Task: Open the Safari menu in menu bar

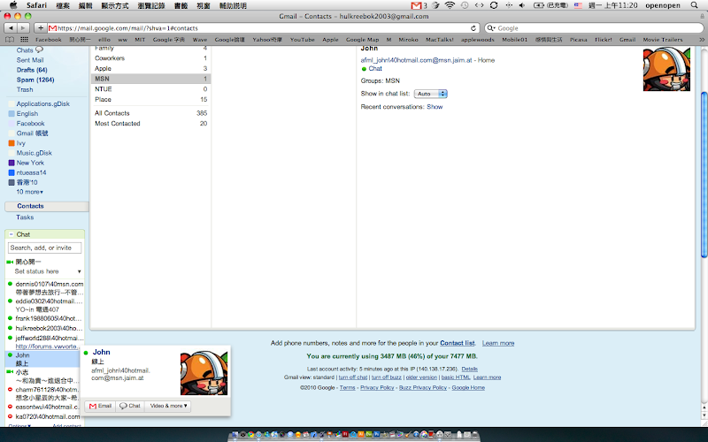Action: [36, 5]
